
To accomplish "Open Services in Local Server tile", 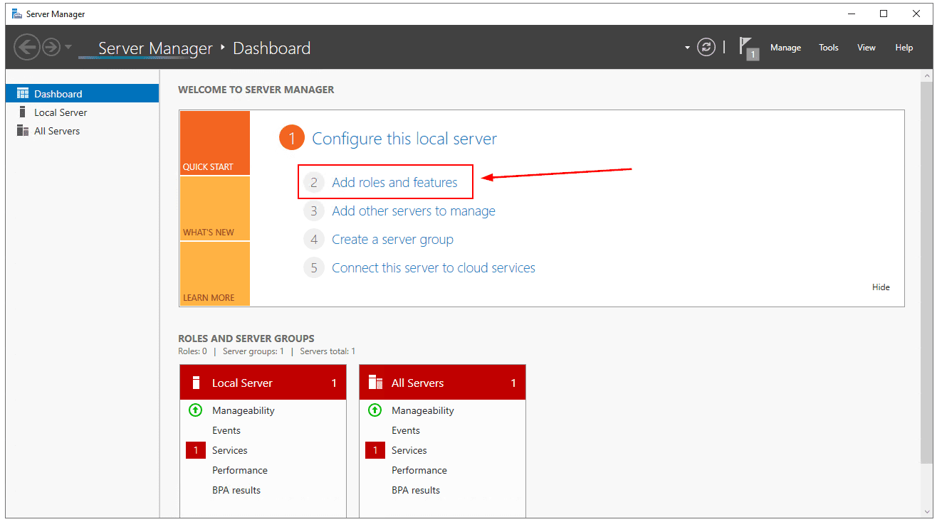I will tap(230, 450).
